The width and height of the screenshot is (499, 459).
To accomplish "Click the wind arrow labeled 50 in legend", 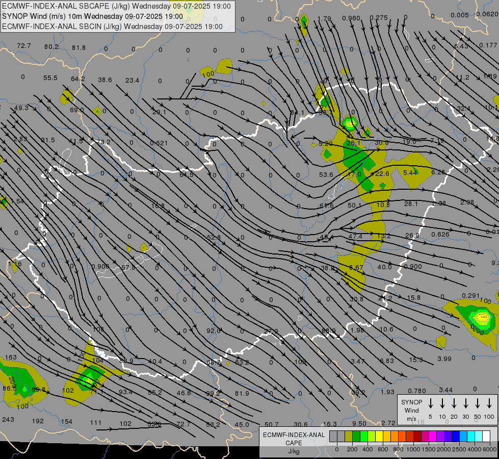I will click(x=478, y=403).
